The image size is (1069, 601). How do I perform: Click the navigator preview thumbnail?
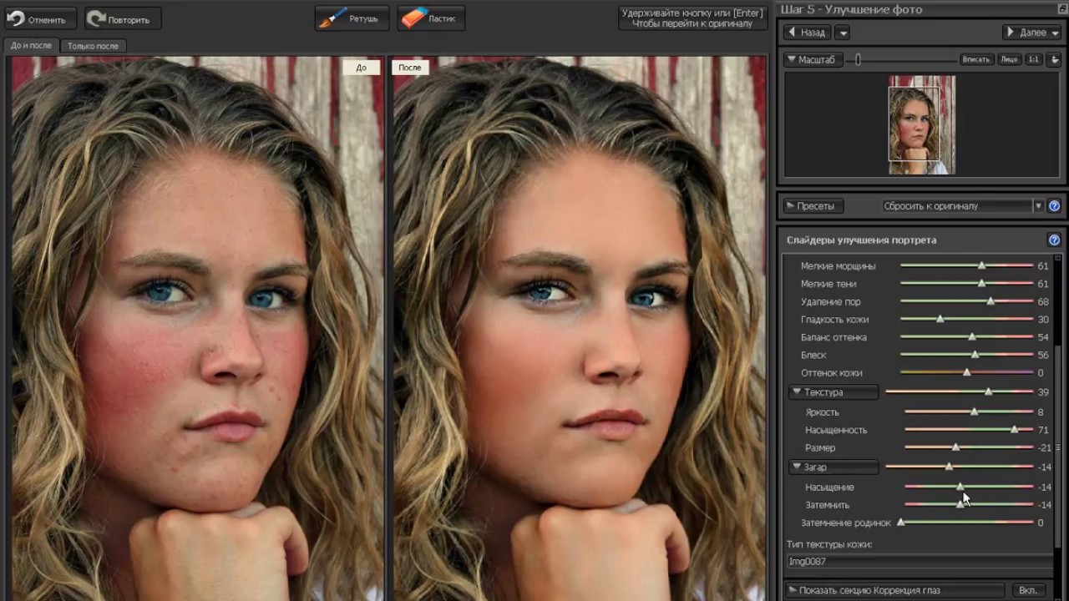pos(921,124)
